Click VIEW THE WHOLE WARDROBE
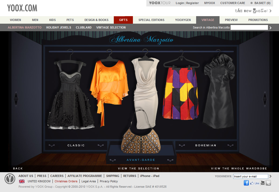The height and width of the screenshot is (192, 279). point(239,169)
